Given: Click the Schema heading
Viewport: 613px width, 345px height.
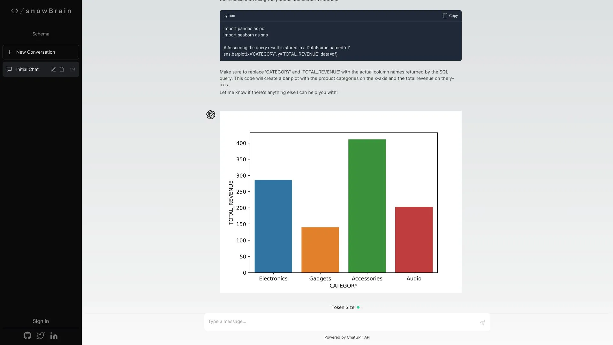Looking at the screenshot, I should (x=41, y=34).
